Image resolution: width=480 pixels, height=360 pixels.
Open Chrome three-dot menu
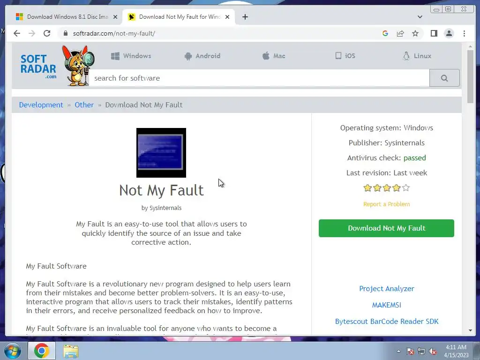pyautogui.click(x=464, y=33)
